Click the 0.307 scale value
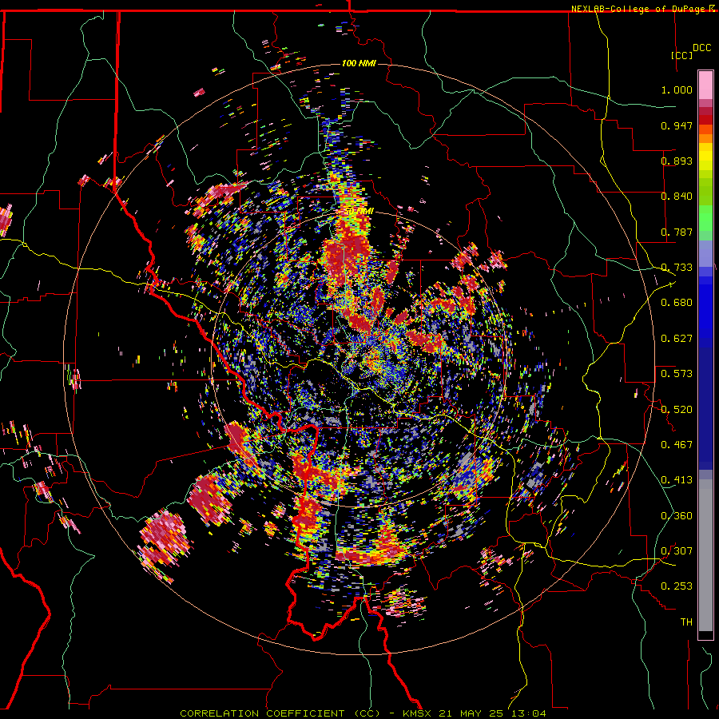The image size is (719, 719). pyautogui.click(x=677, y=551)
